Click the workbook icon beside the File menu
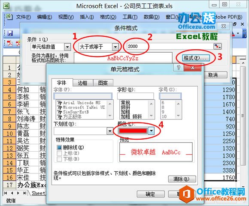Image resolution: width=249 pixels, height=206 pixels. [9, 17]
